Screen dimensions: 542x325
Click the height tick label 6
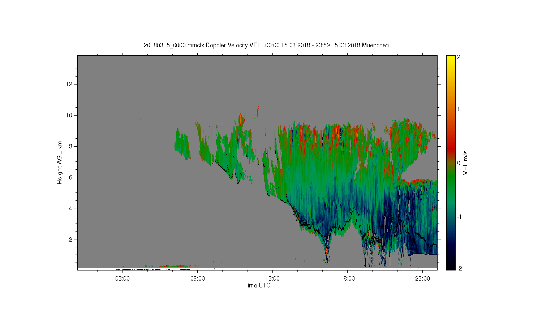tap(71, 177)
